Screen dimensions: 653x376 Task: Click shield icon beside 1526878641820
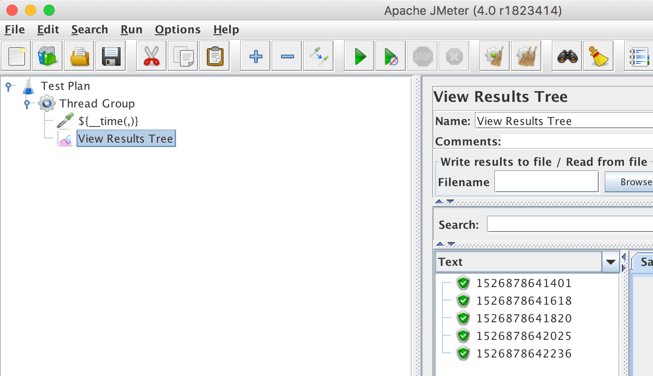463,318
